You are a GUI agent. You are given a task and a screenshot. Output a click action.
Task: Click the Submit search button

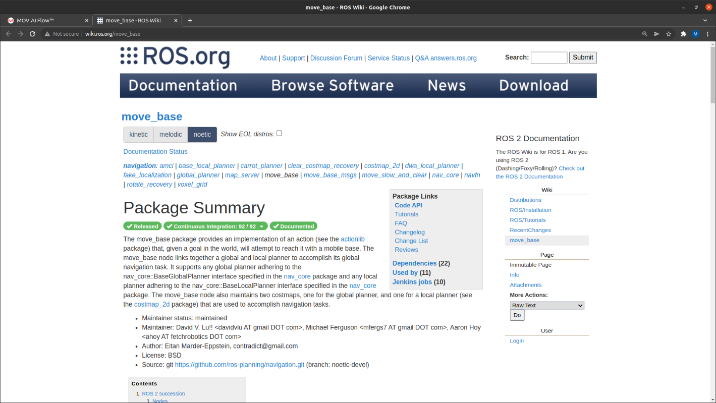[583, 57]
